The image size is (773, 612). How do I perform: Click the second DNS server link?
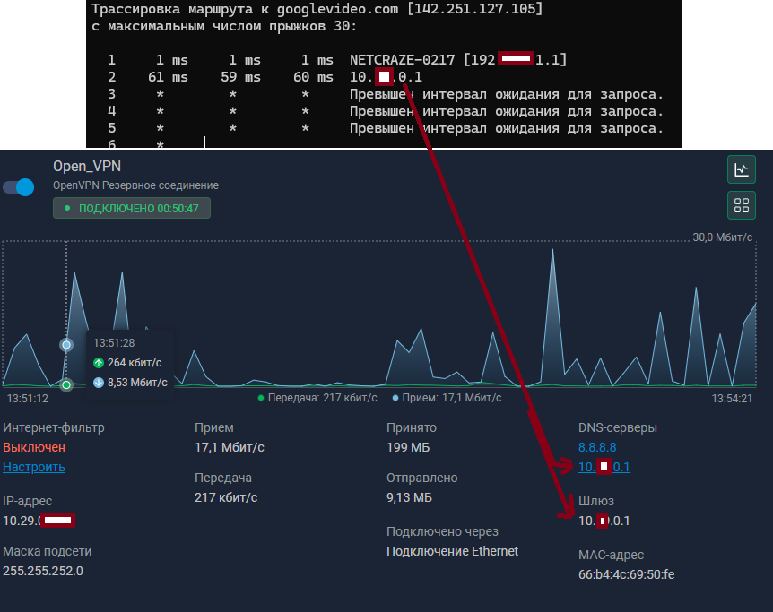pos(604,467)
